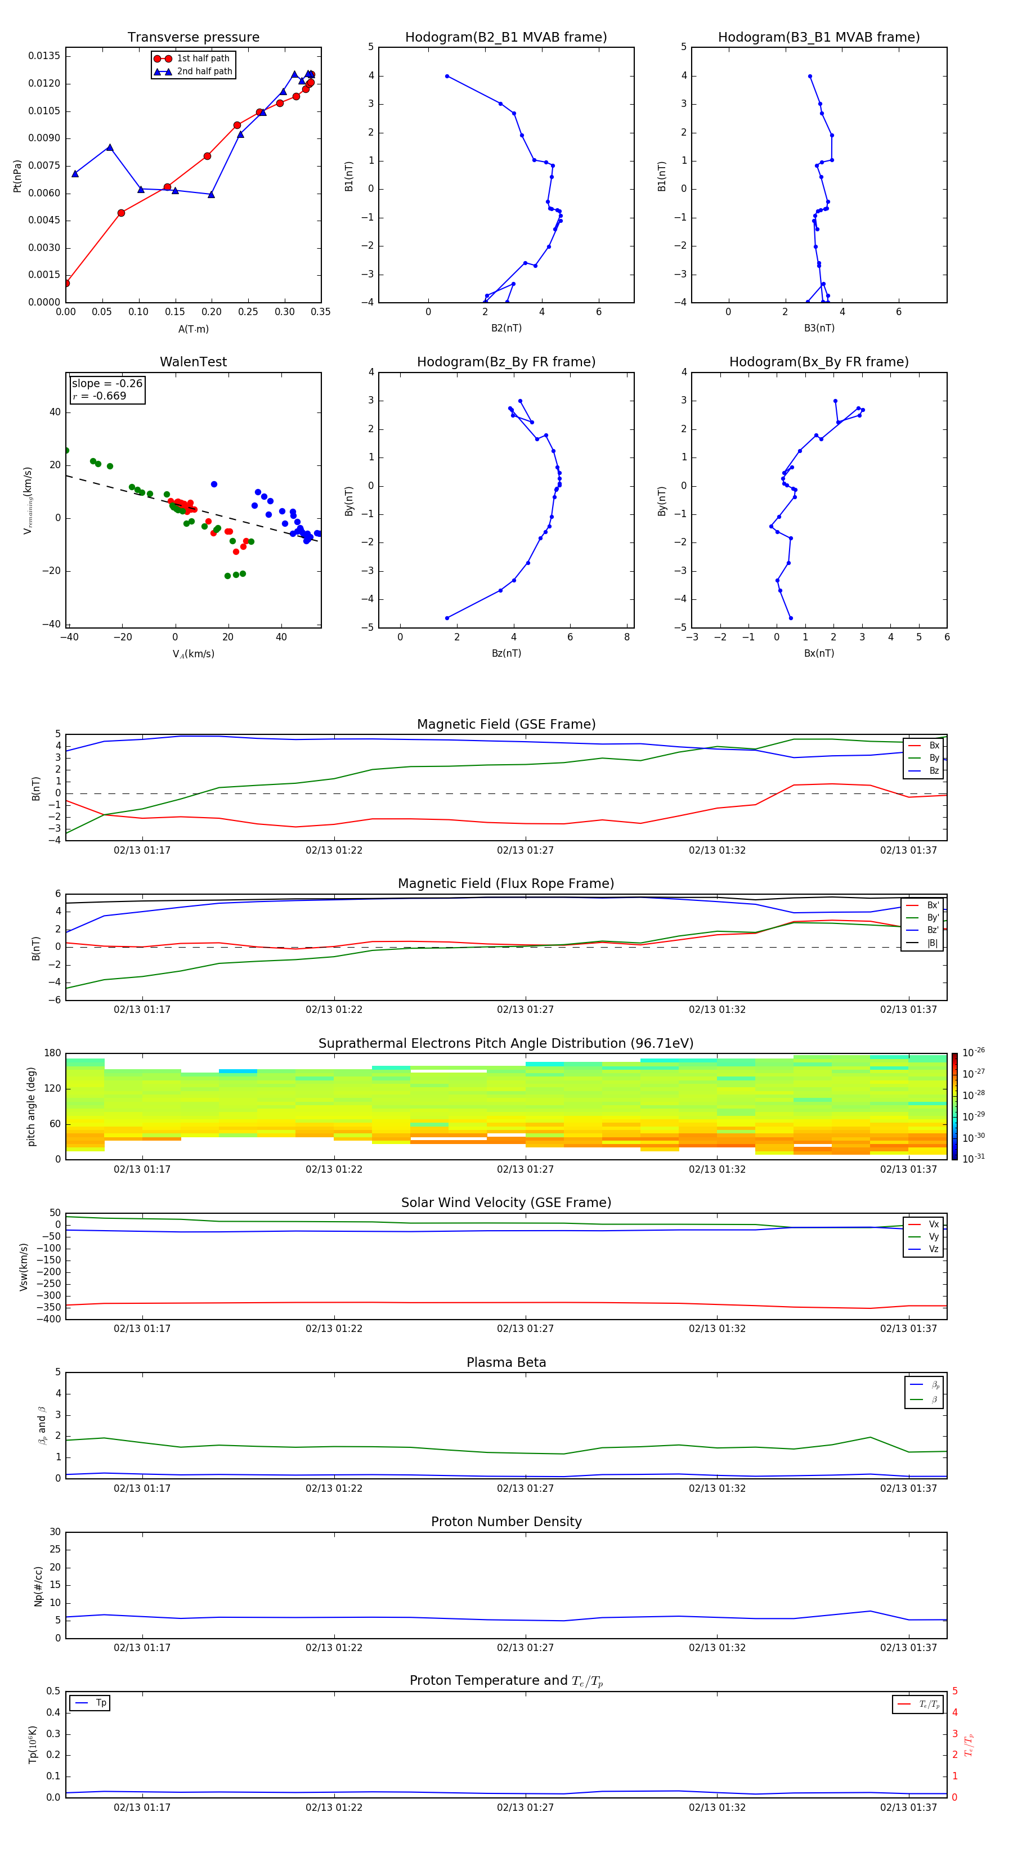Viewport: 1013px width, 1857px height.
Task: Click 'Vx' in the solar wind legend
Action: click(x=924, y=1224)
